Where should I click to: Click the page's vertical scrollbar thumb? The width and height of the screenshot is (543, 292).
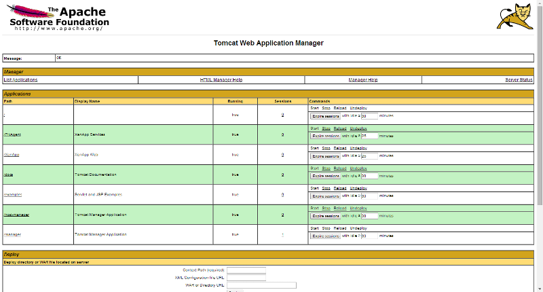pyautogui.click(x=540, y=106)
